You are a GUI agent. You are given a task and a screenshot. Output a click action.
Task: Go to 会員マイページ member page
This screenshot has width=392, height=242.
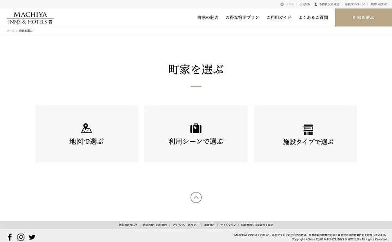(x=355, y=4)
